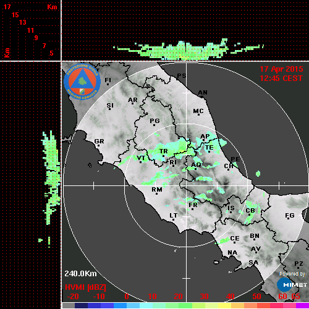Click the Powered by text

click(x=292, y=274)
